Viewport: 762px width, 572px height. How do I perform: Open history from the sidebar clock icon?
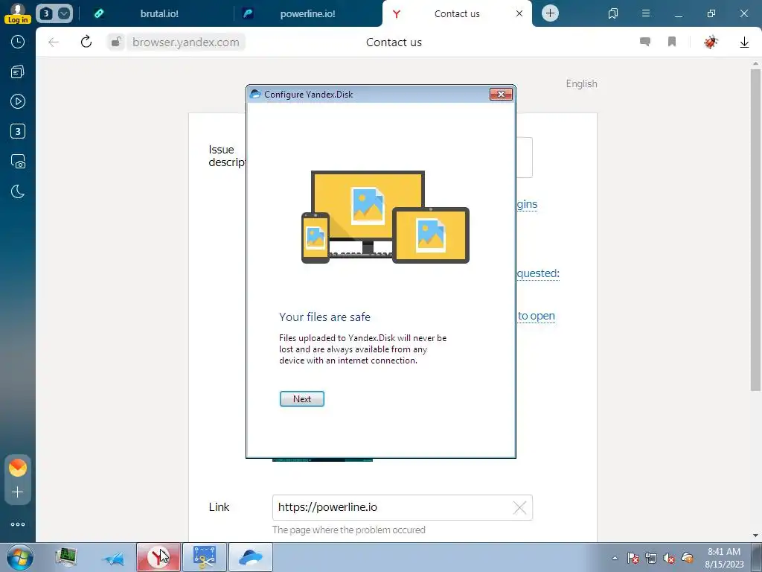[18, 42]
